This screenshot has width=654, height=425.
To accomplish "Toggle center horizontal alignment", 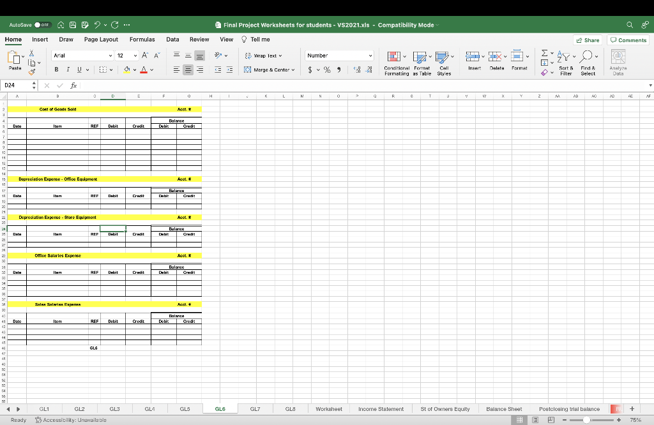I will tap(188, 70).
